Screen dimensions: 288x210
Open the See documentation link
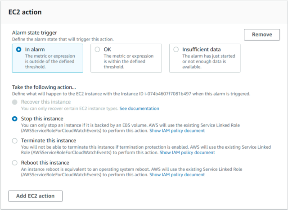pyautogui.click(x=139, y=109)
